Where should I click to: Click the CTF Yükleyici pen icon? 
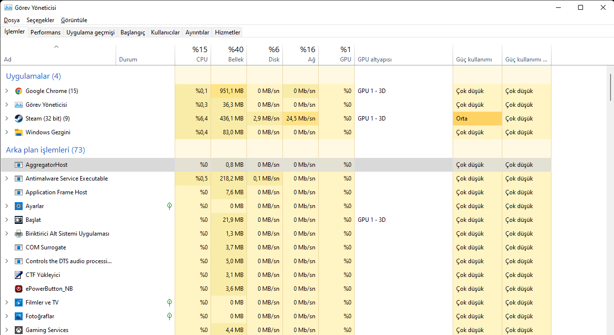pos(19,275)
